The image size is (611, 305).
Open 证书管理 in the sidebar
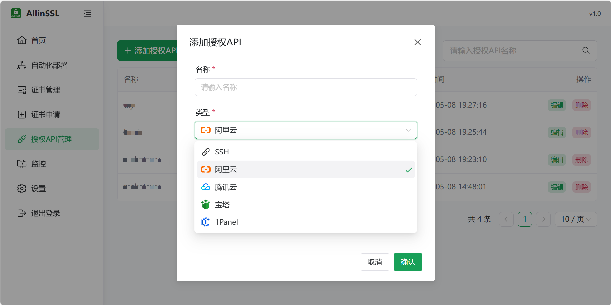pyautogui.click(x=52, y=90)
